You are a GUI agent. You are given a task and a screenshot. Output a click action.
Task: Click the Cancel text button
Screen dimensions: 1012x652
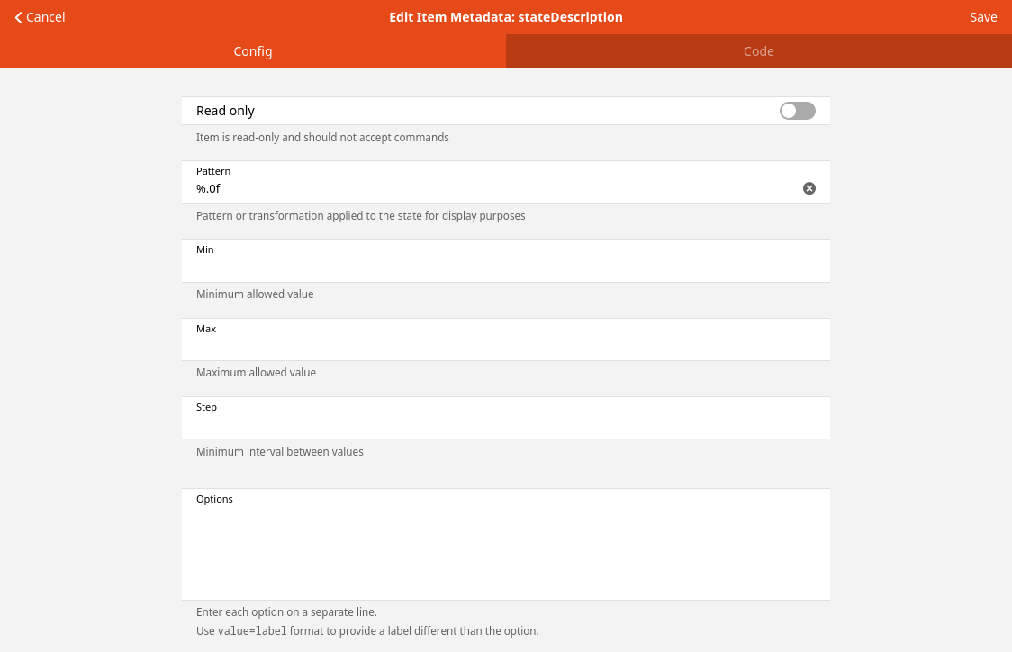click(45, 17)
